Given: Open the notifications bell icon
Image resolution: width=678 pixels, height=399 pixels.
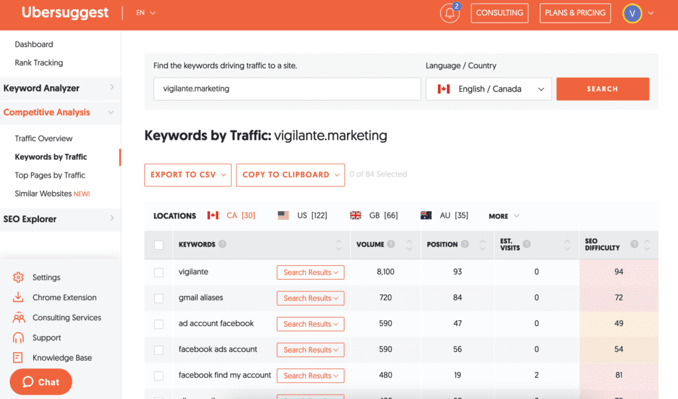Looking at the screenshot, I should [450, 13].
